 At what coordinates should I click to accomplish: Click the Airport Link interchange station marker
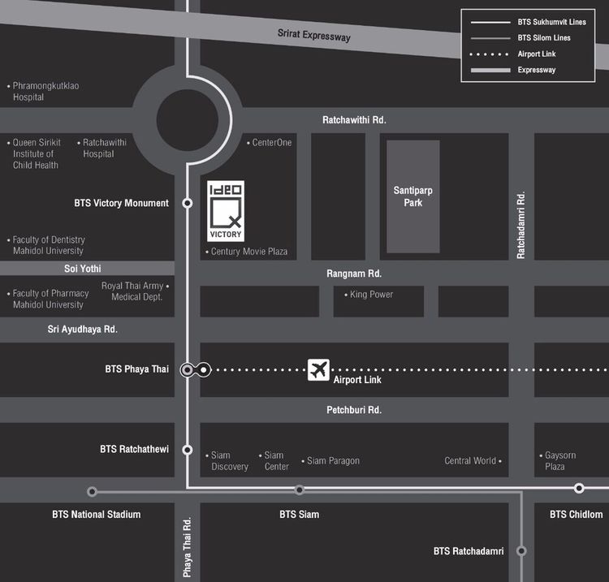[x=204, y=370]
